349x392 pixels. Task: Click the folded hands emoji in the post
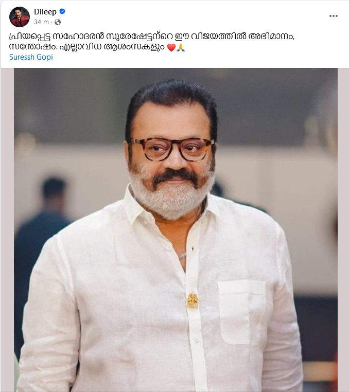pos(181,47)
